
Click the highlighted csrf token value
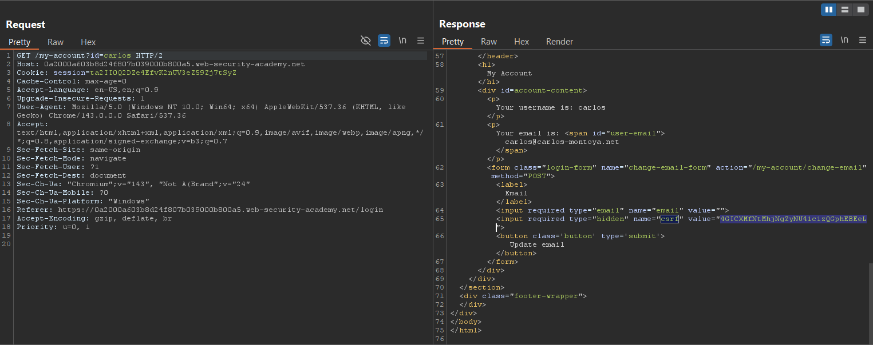(793, 219)
